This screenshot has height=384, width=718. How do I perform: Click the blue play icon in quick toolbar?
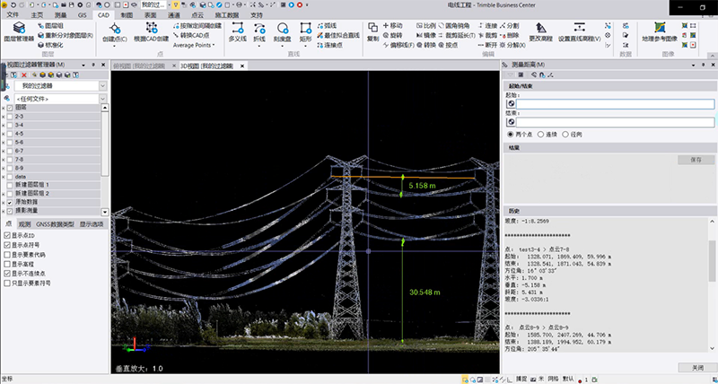[291, 5]
